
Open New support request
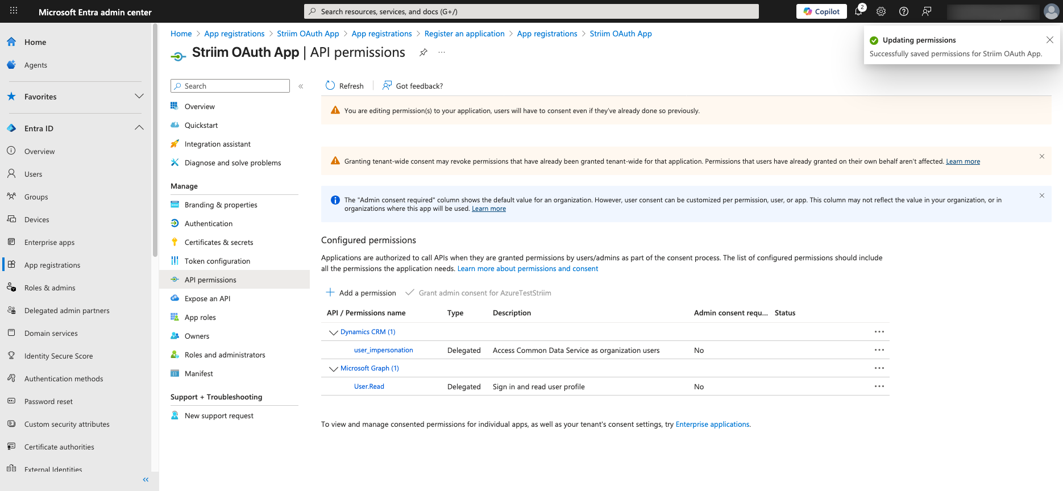click(219, 415)
